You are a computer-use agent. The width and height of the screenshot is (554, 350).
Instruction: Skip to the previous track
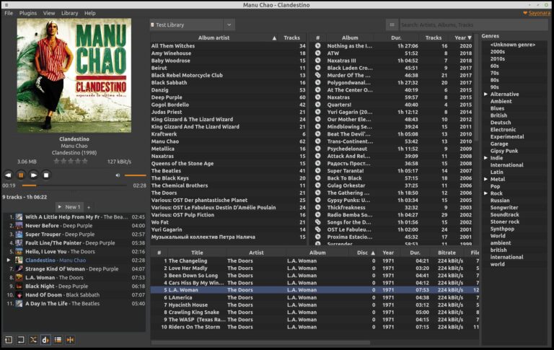coord(8,175)
